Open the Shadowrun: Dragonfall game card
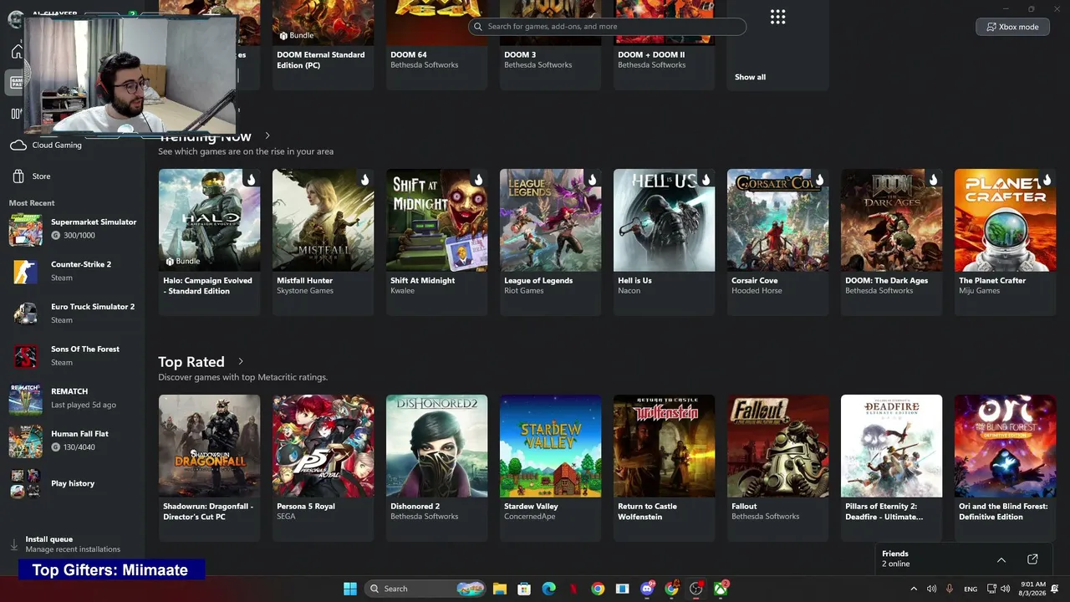Image resolution: width=1070 pixels, height=602 pixels. point(209,468)
